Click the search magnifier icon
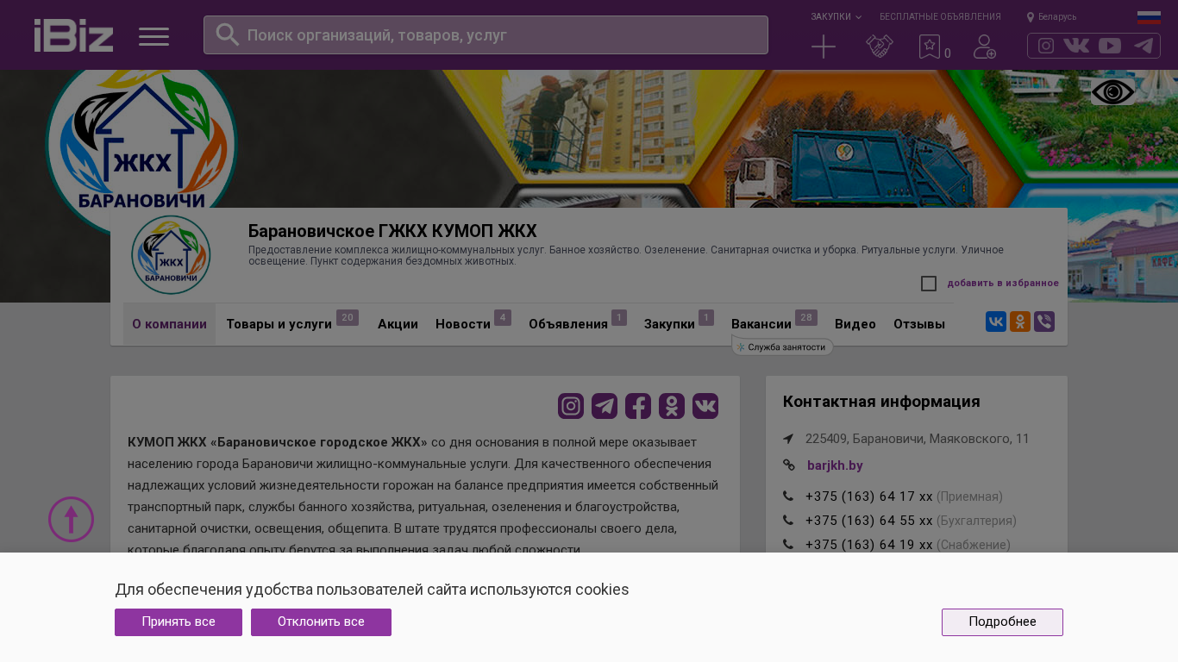This screenshot has width=1178, height=662. [x=227, y=34]
